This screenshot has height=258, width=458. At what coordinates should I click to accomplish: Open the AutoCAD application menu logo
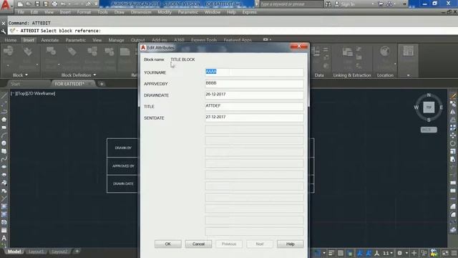click(5, 5)
